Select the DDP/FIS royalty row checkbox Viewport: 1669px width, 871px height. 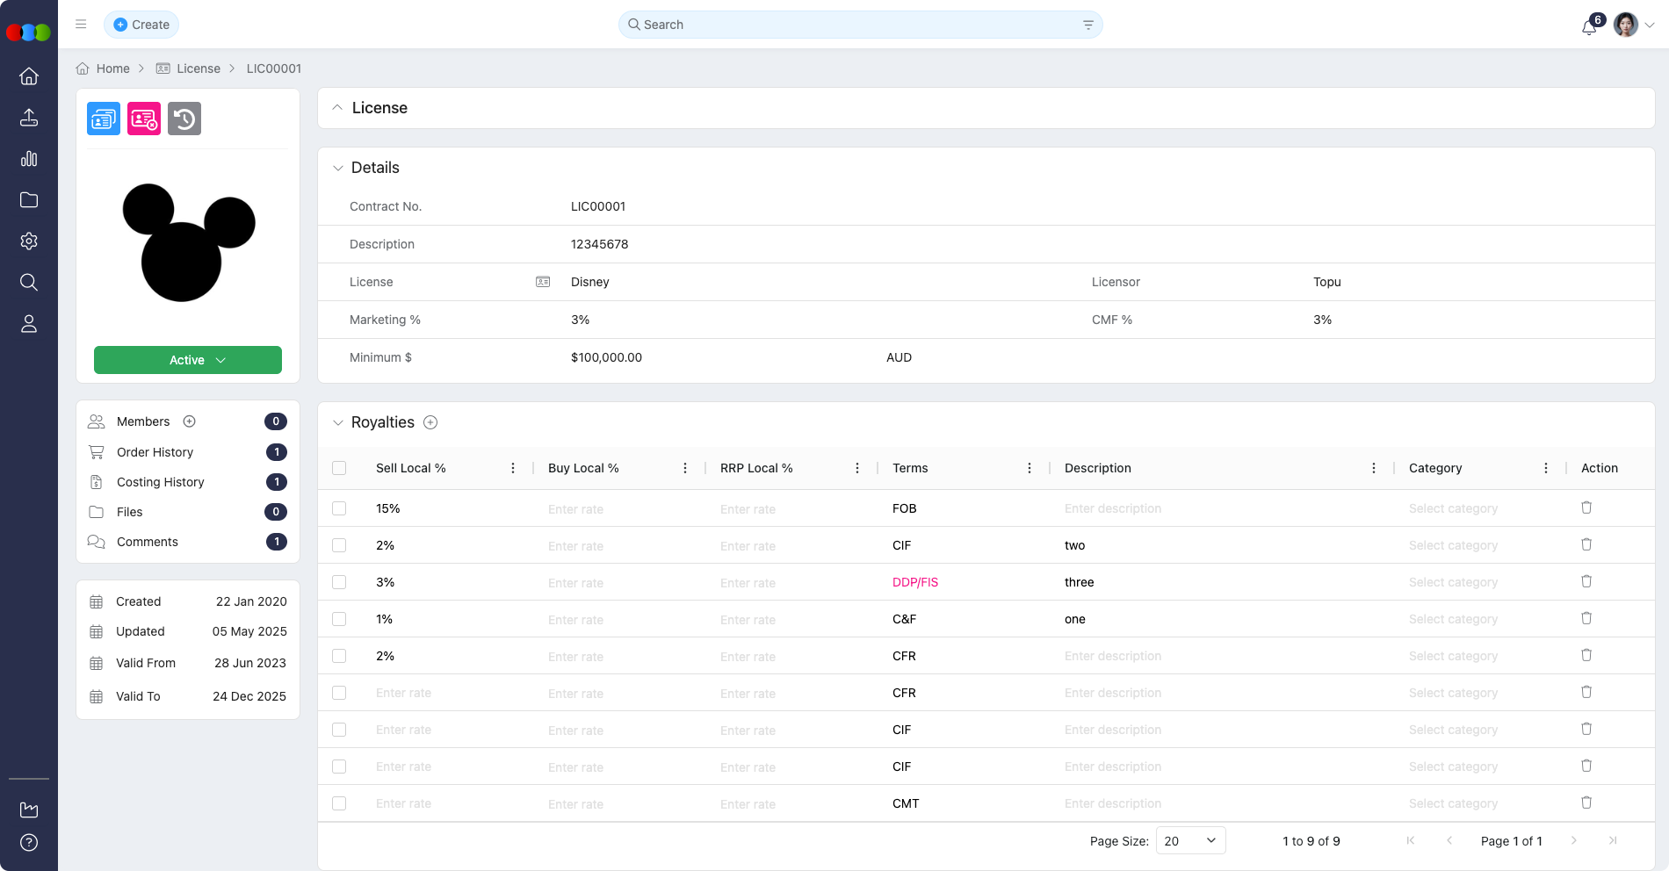click(339, 582)
